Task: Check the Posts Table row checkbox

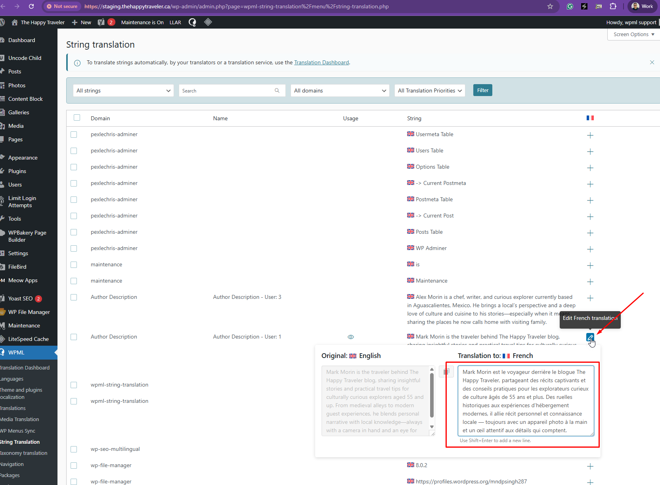Action: (x=74, y=232)
